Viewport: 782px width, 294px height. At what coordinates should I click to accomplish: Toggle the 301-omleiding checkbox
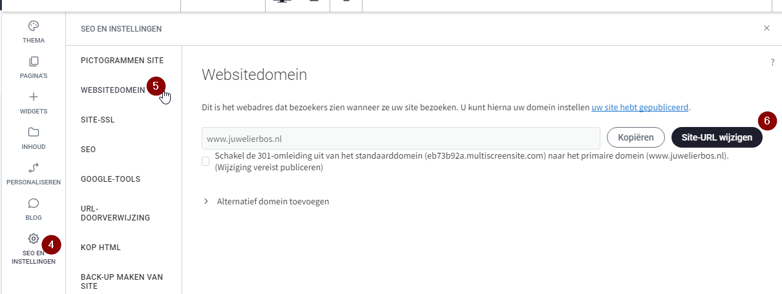[206, 161]
